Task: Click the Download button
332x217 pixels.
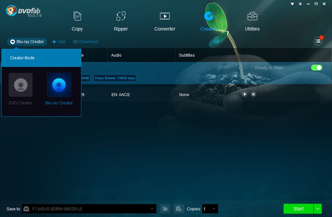Action: click(x=85, y=42)
